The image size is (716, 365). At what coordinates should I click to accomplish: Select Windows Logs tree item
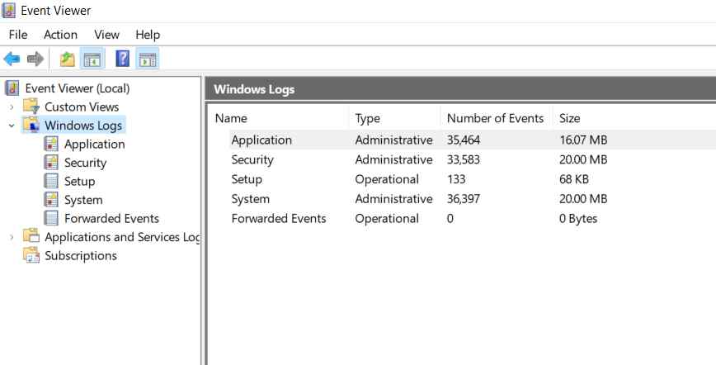pos(83,126)
